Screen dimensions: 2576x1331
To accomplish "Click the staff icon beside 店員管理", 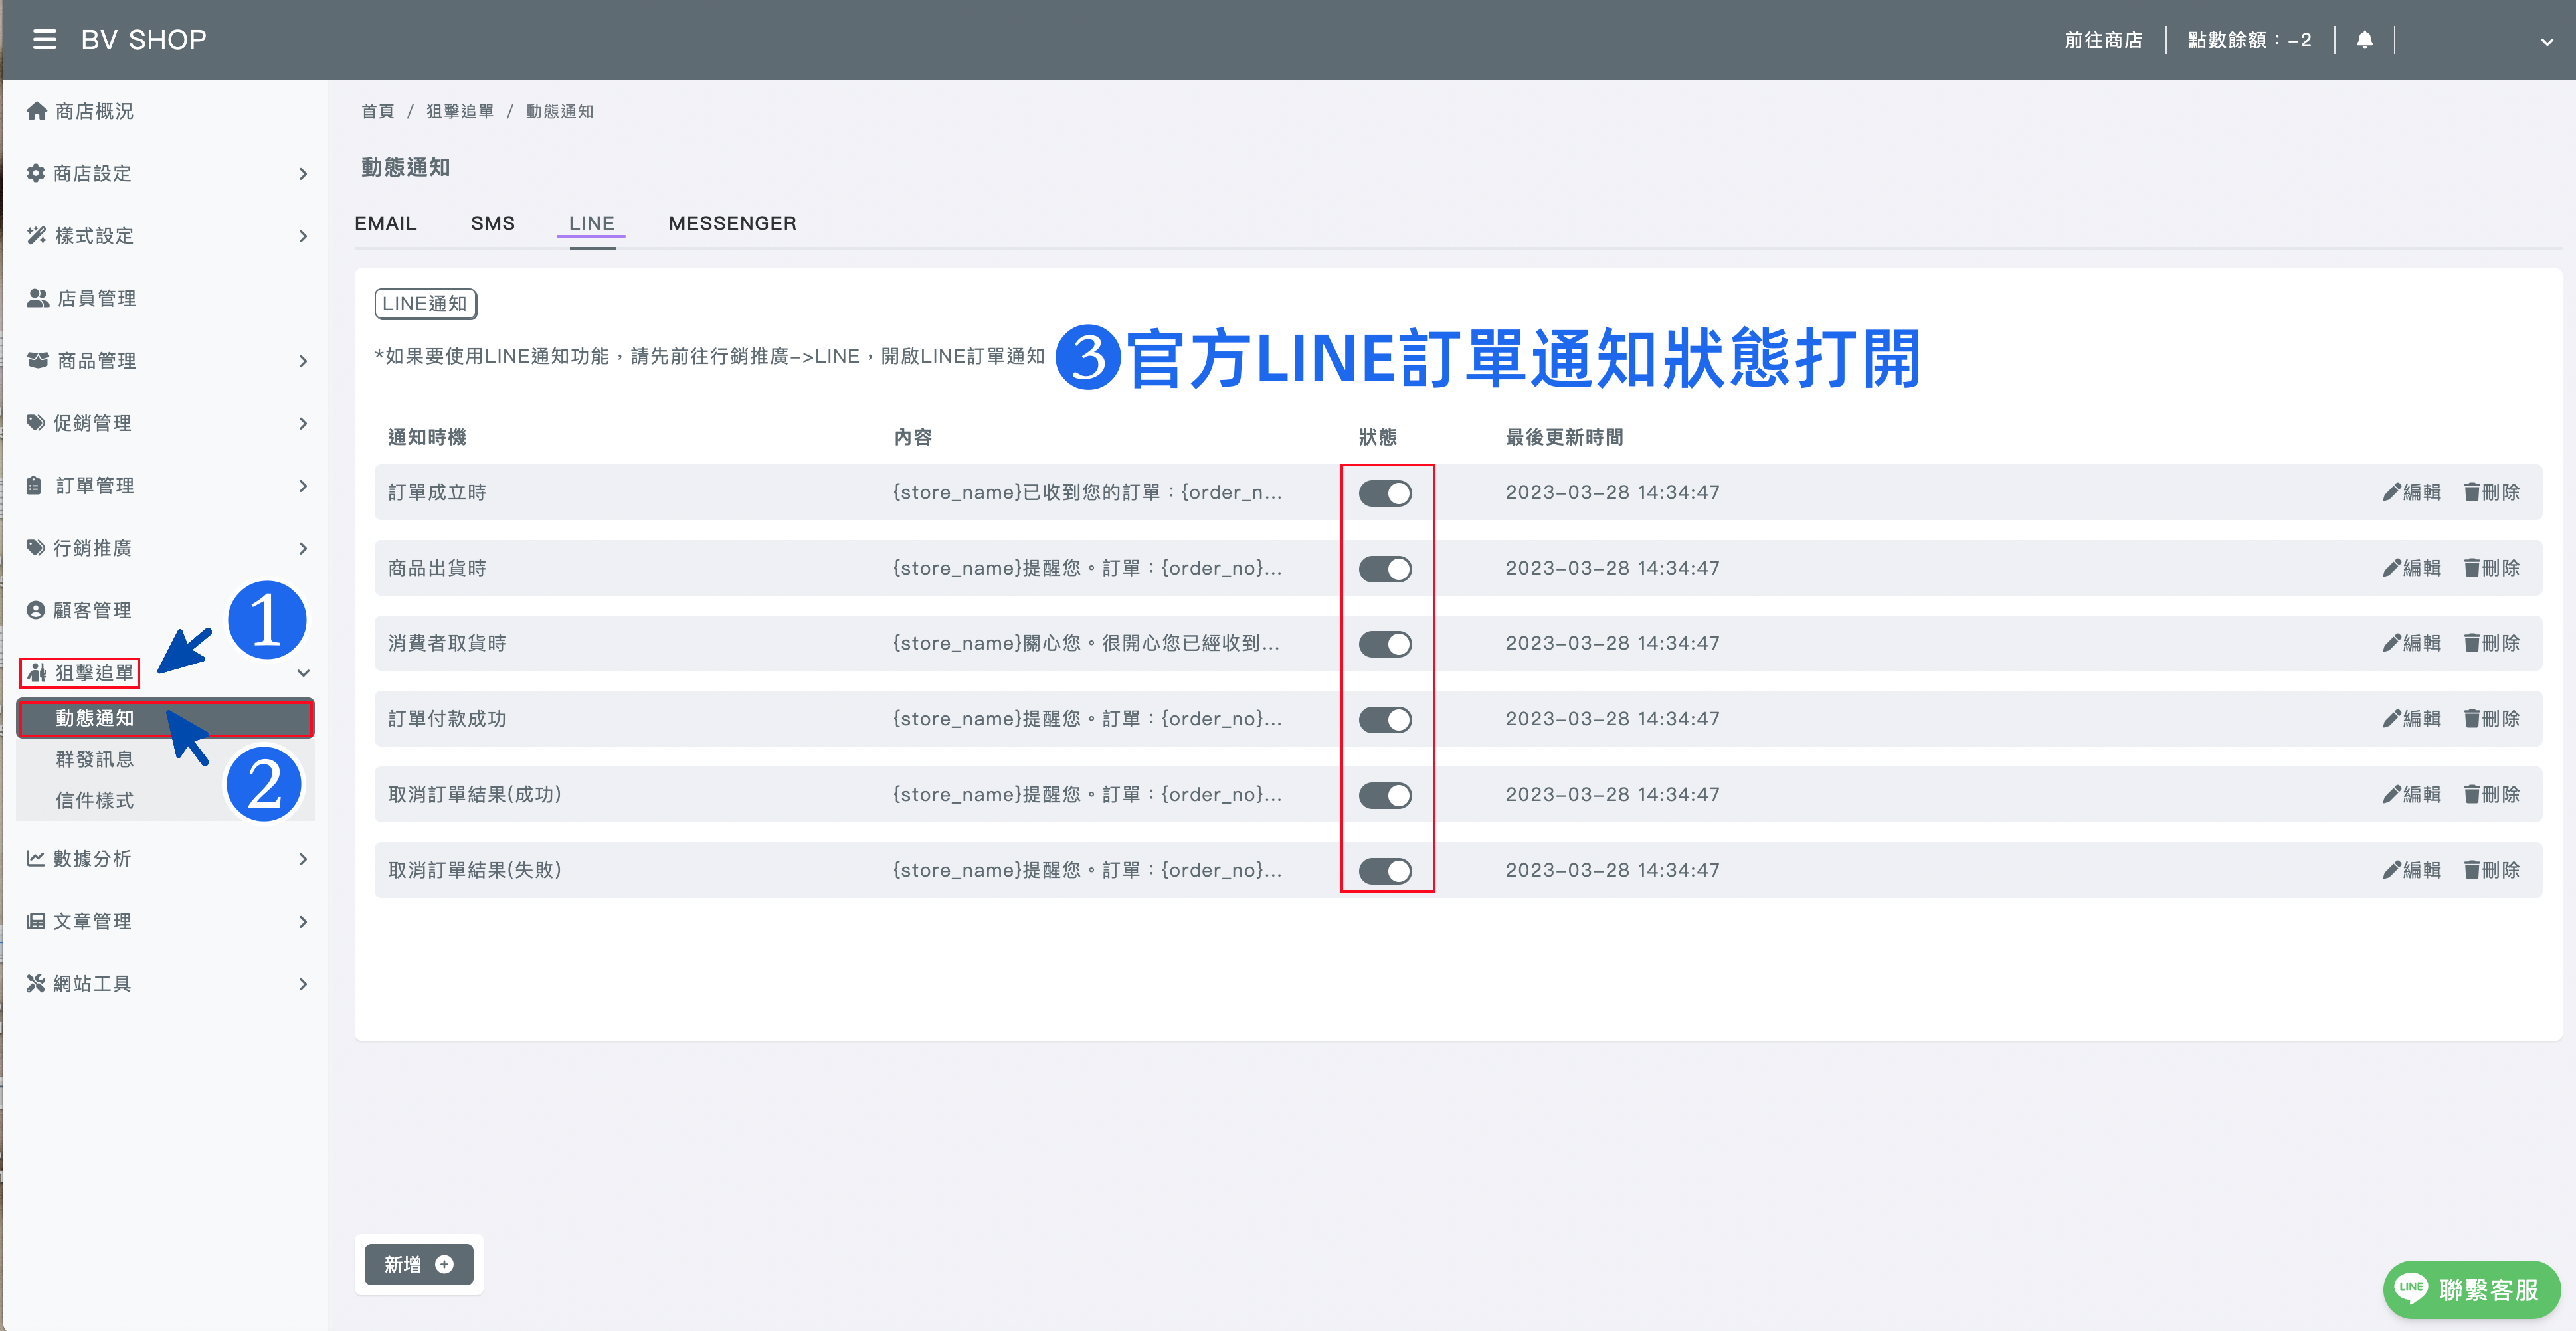I will (38, 298).
